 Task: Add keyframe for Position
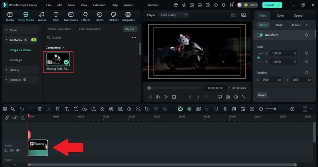point(306,72)
